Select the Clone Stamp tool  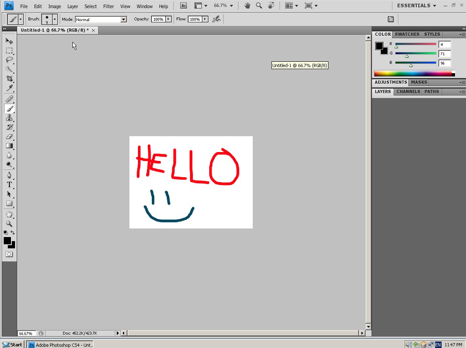[x=9, y=118]
